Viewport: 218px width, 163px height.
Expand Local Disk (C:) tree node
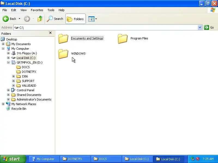point(8,58)
